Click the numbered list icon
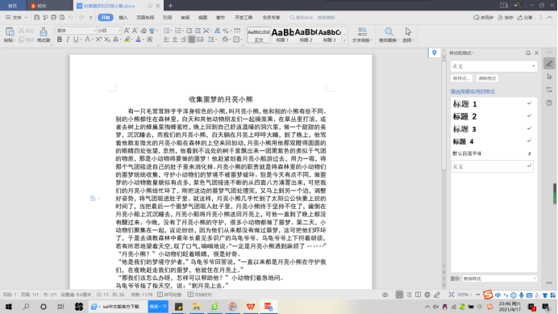The height and width of the screenshot is (314, 558). click(178, 31)
